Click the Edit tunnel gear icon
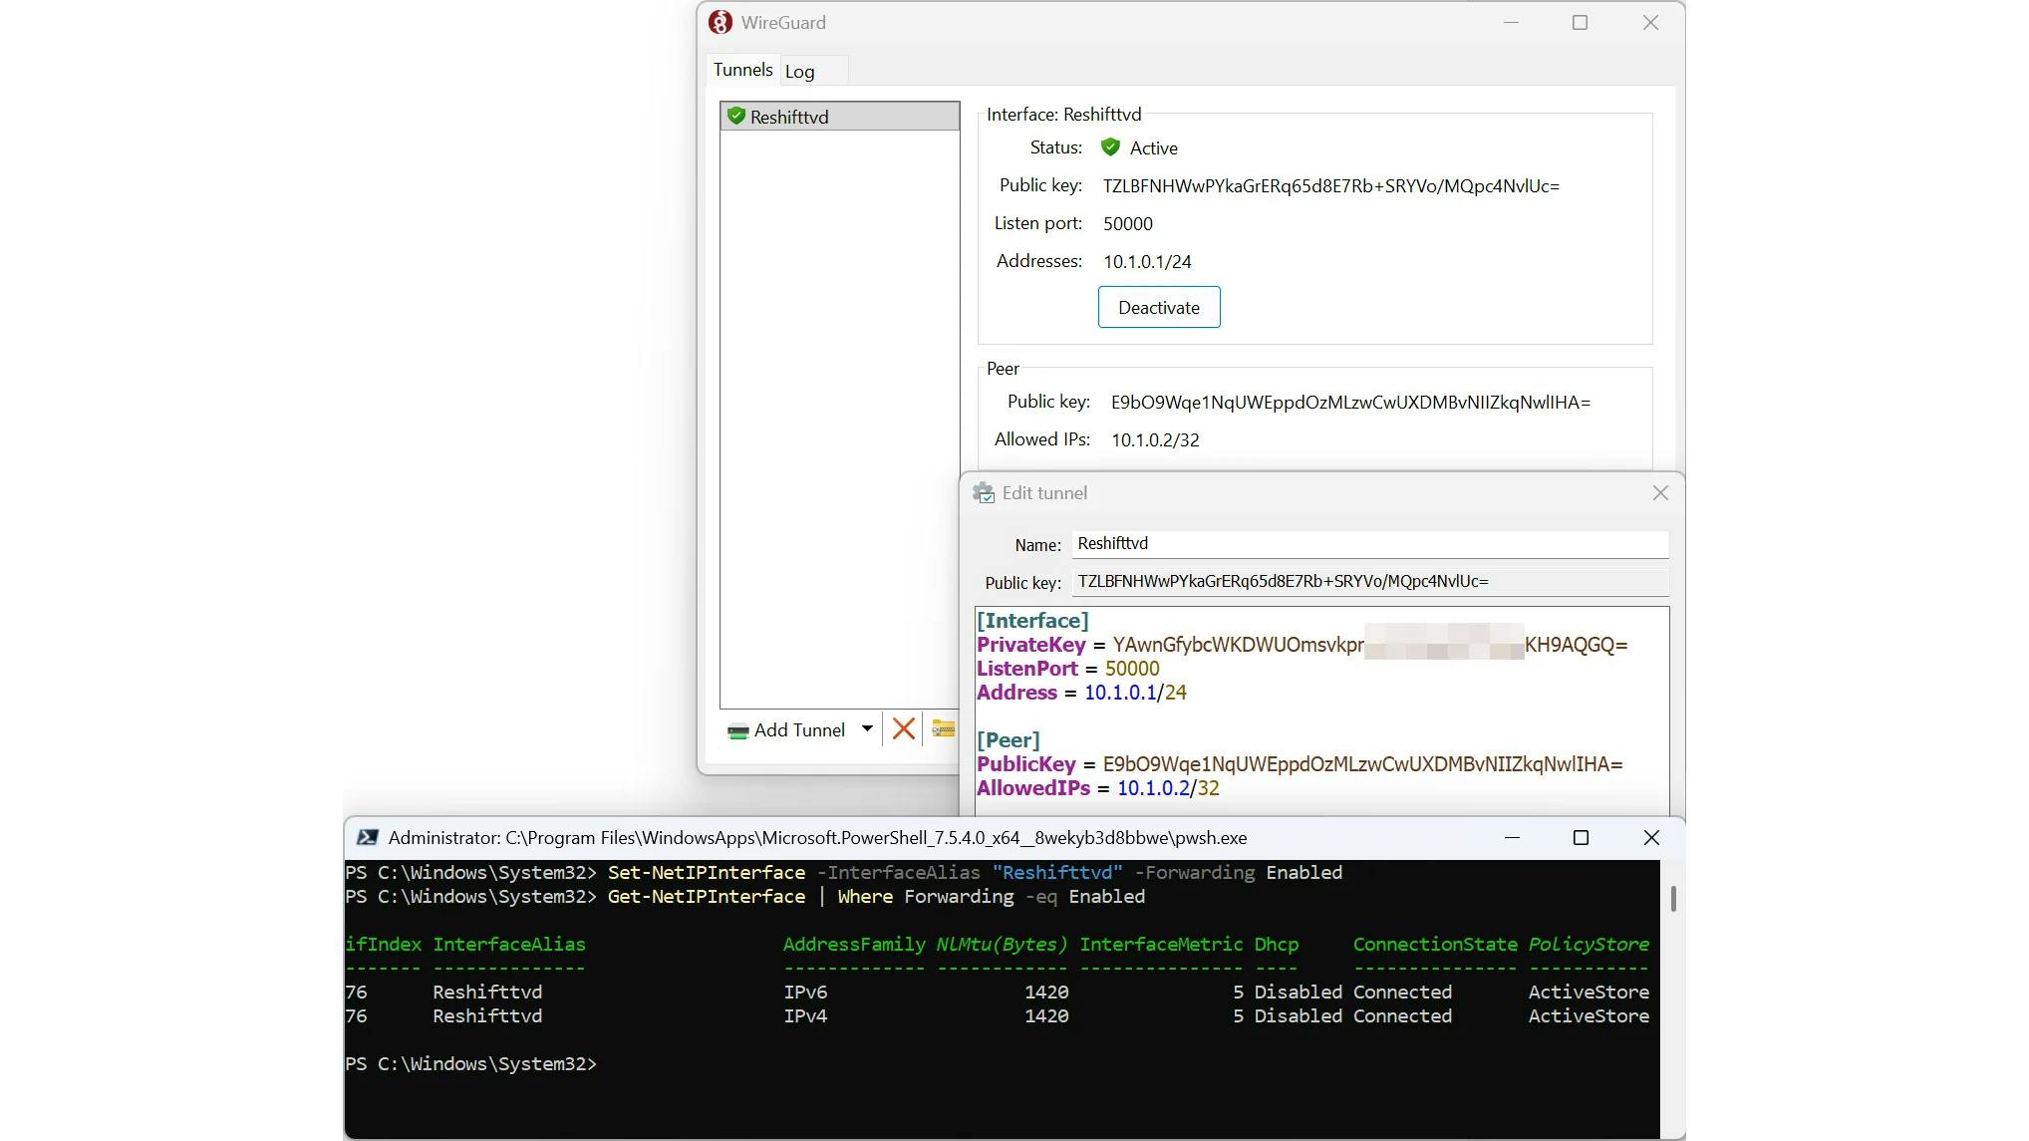Viewport: 2029px width, 1141px height. click(x=984, y=493)
